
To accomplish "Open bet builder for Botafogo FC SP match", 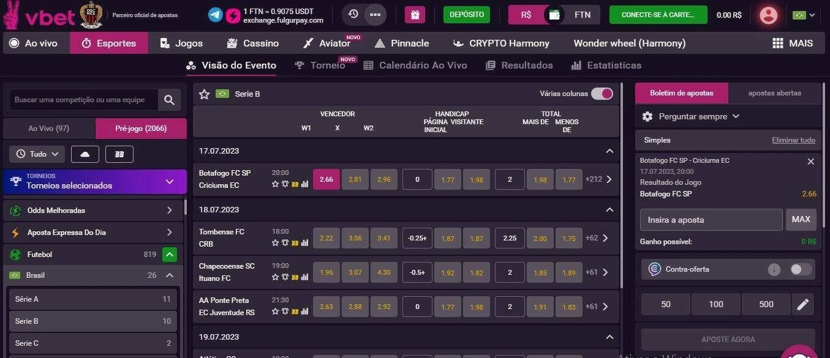I will click(295, 184).
